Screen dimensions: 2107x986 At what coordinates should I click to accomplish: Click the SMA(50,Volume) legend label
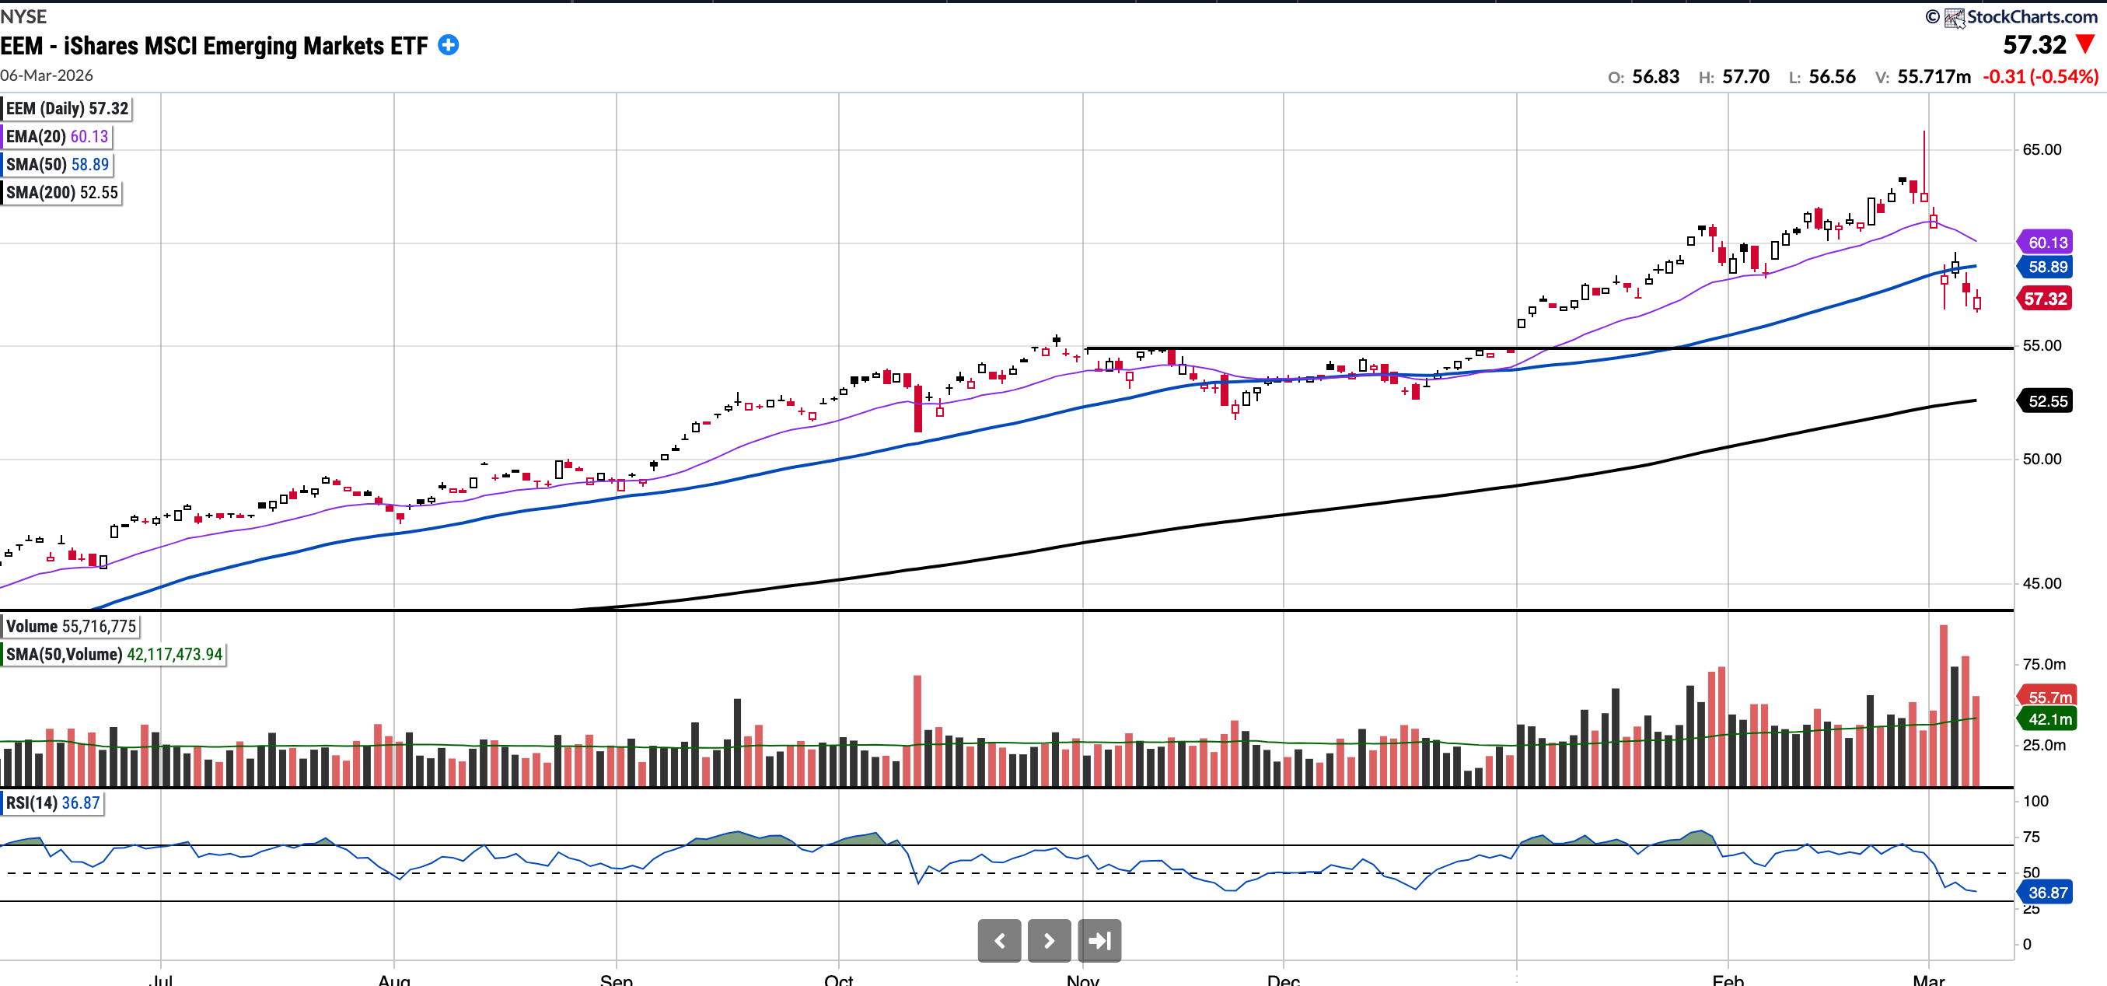pyautogui.click(x=114, y=655)
